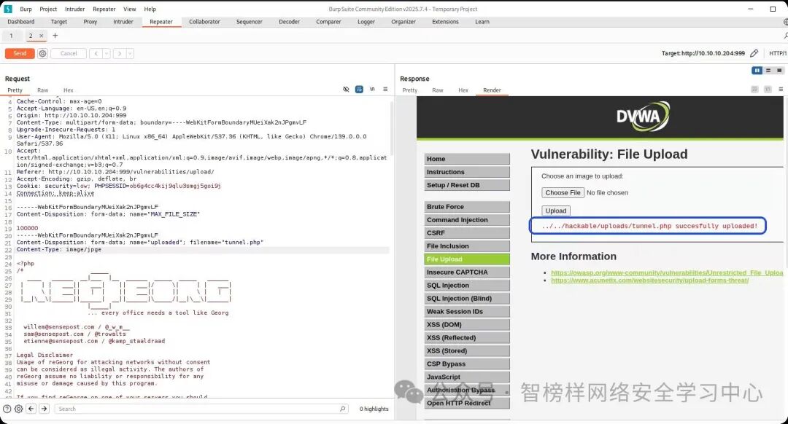Switch to stacked top-bottom layout view

click(768, 70)
